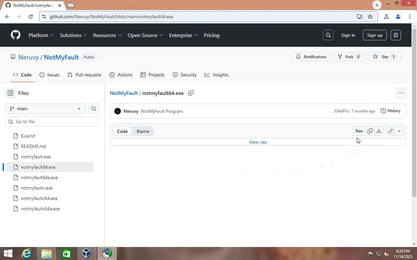
Task: Open the NotMyFault breadcrumb link
Action: [124, 93]
